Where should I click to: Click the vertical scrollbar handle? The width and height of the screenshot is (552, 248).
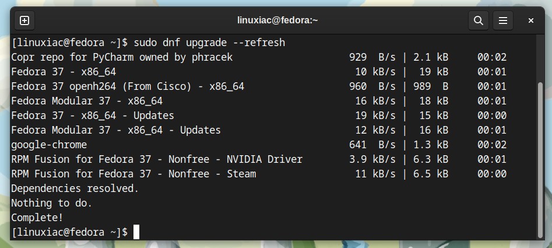pyautogui.click(x=541, y=159)
